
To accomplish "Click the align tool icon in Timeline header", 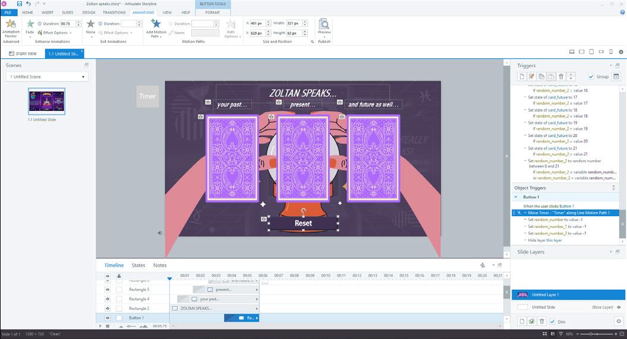I will click(483, 265).
